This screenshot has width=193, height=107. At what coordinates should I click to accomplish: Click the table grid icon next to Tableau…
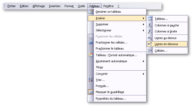[150, 19]
